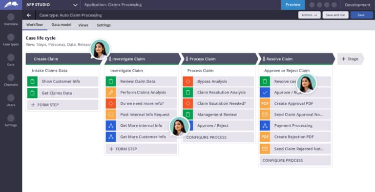The width and height of the screenshot is (375, 192).
Task: Click the Preview button
Action: click(293, 5)
